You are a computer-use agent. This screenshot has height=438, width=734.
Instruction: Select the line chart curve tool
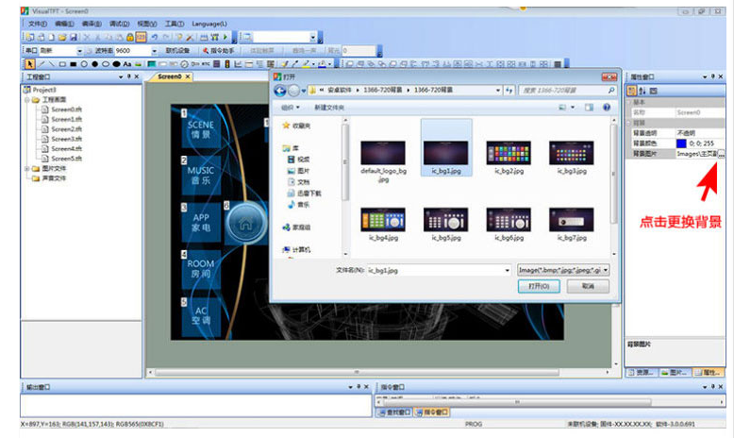[238, 64]
